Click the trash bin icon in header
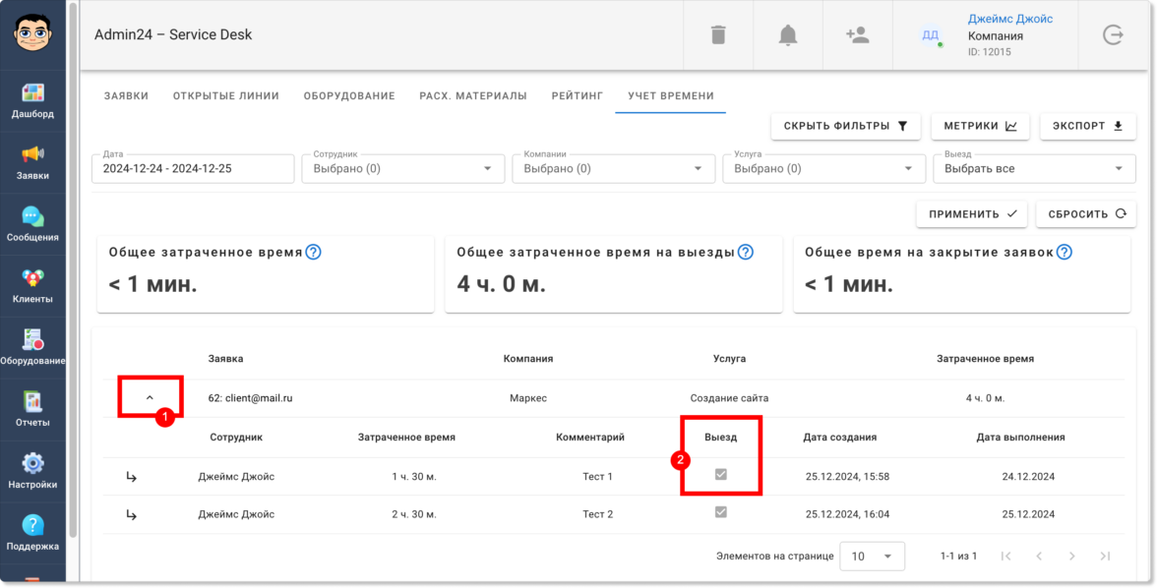1157x588 pixels. coord(718,35)
